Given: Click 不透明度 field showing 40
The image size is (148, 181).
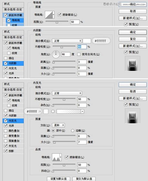Looking at the screenshot, I should pos(82,47).
